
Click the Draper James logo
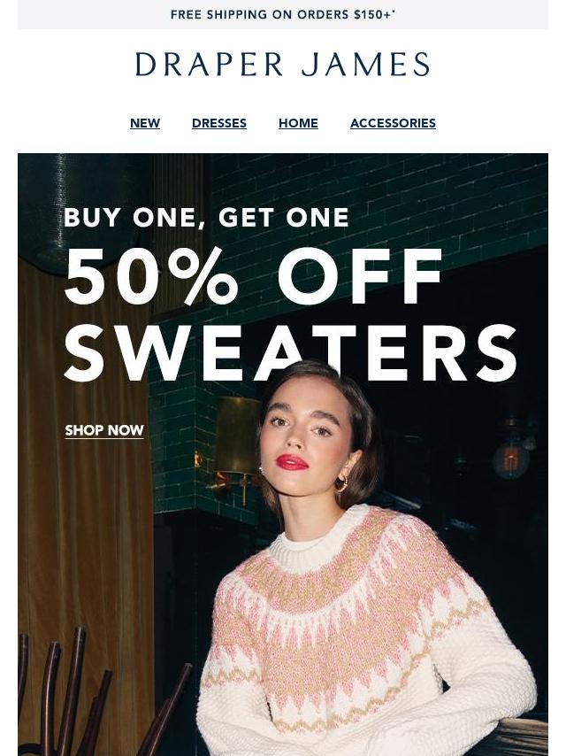[x=283, y=64]
